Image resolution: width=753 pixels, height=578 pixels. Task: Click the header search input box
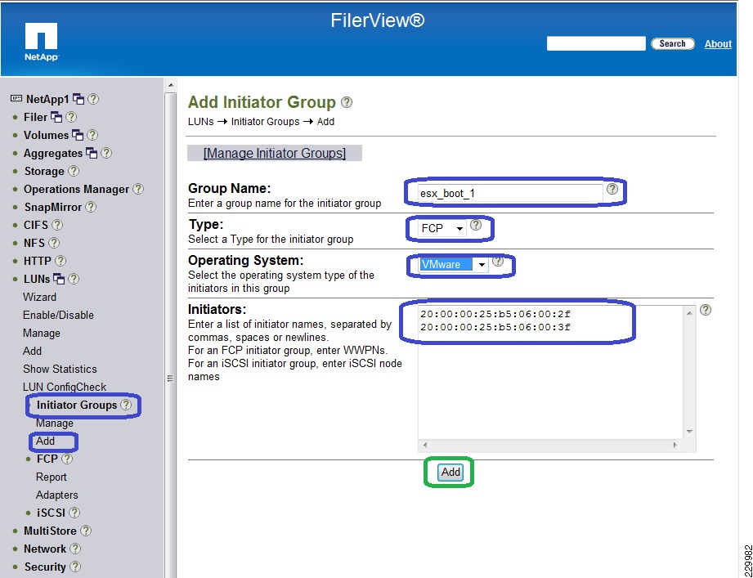(596, 43)
